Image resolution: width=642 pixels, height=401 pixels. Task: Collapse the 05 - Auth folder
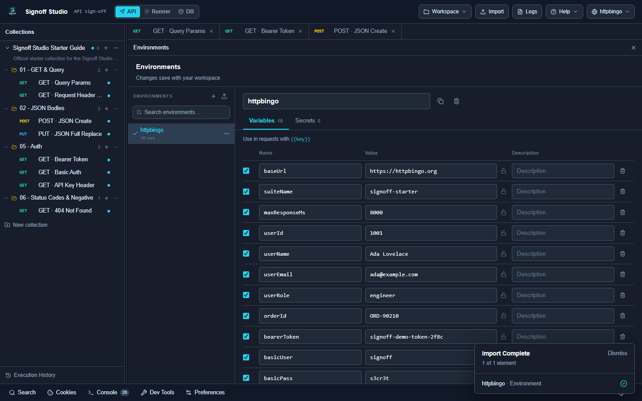[x=6, y=147]
